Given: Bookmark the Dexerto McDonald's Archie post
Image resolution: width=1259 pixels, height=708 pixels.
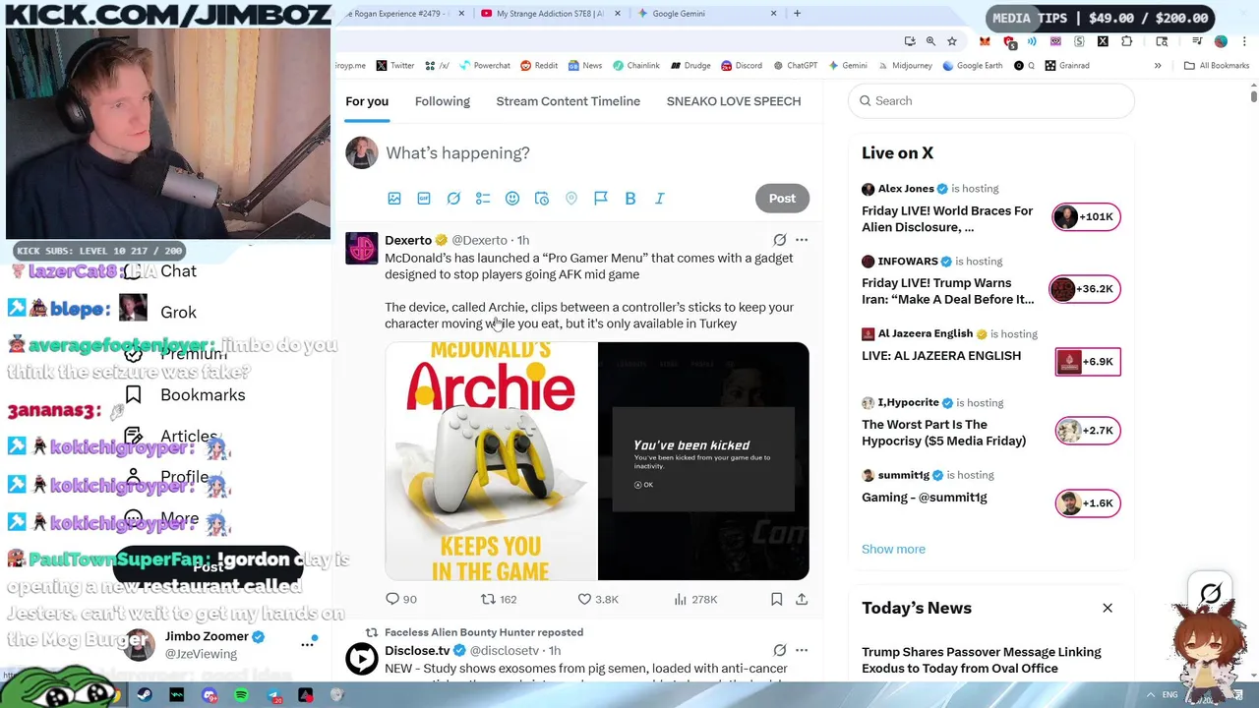Looking at the screenshot, I should pos(776,599).
